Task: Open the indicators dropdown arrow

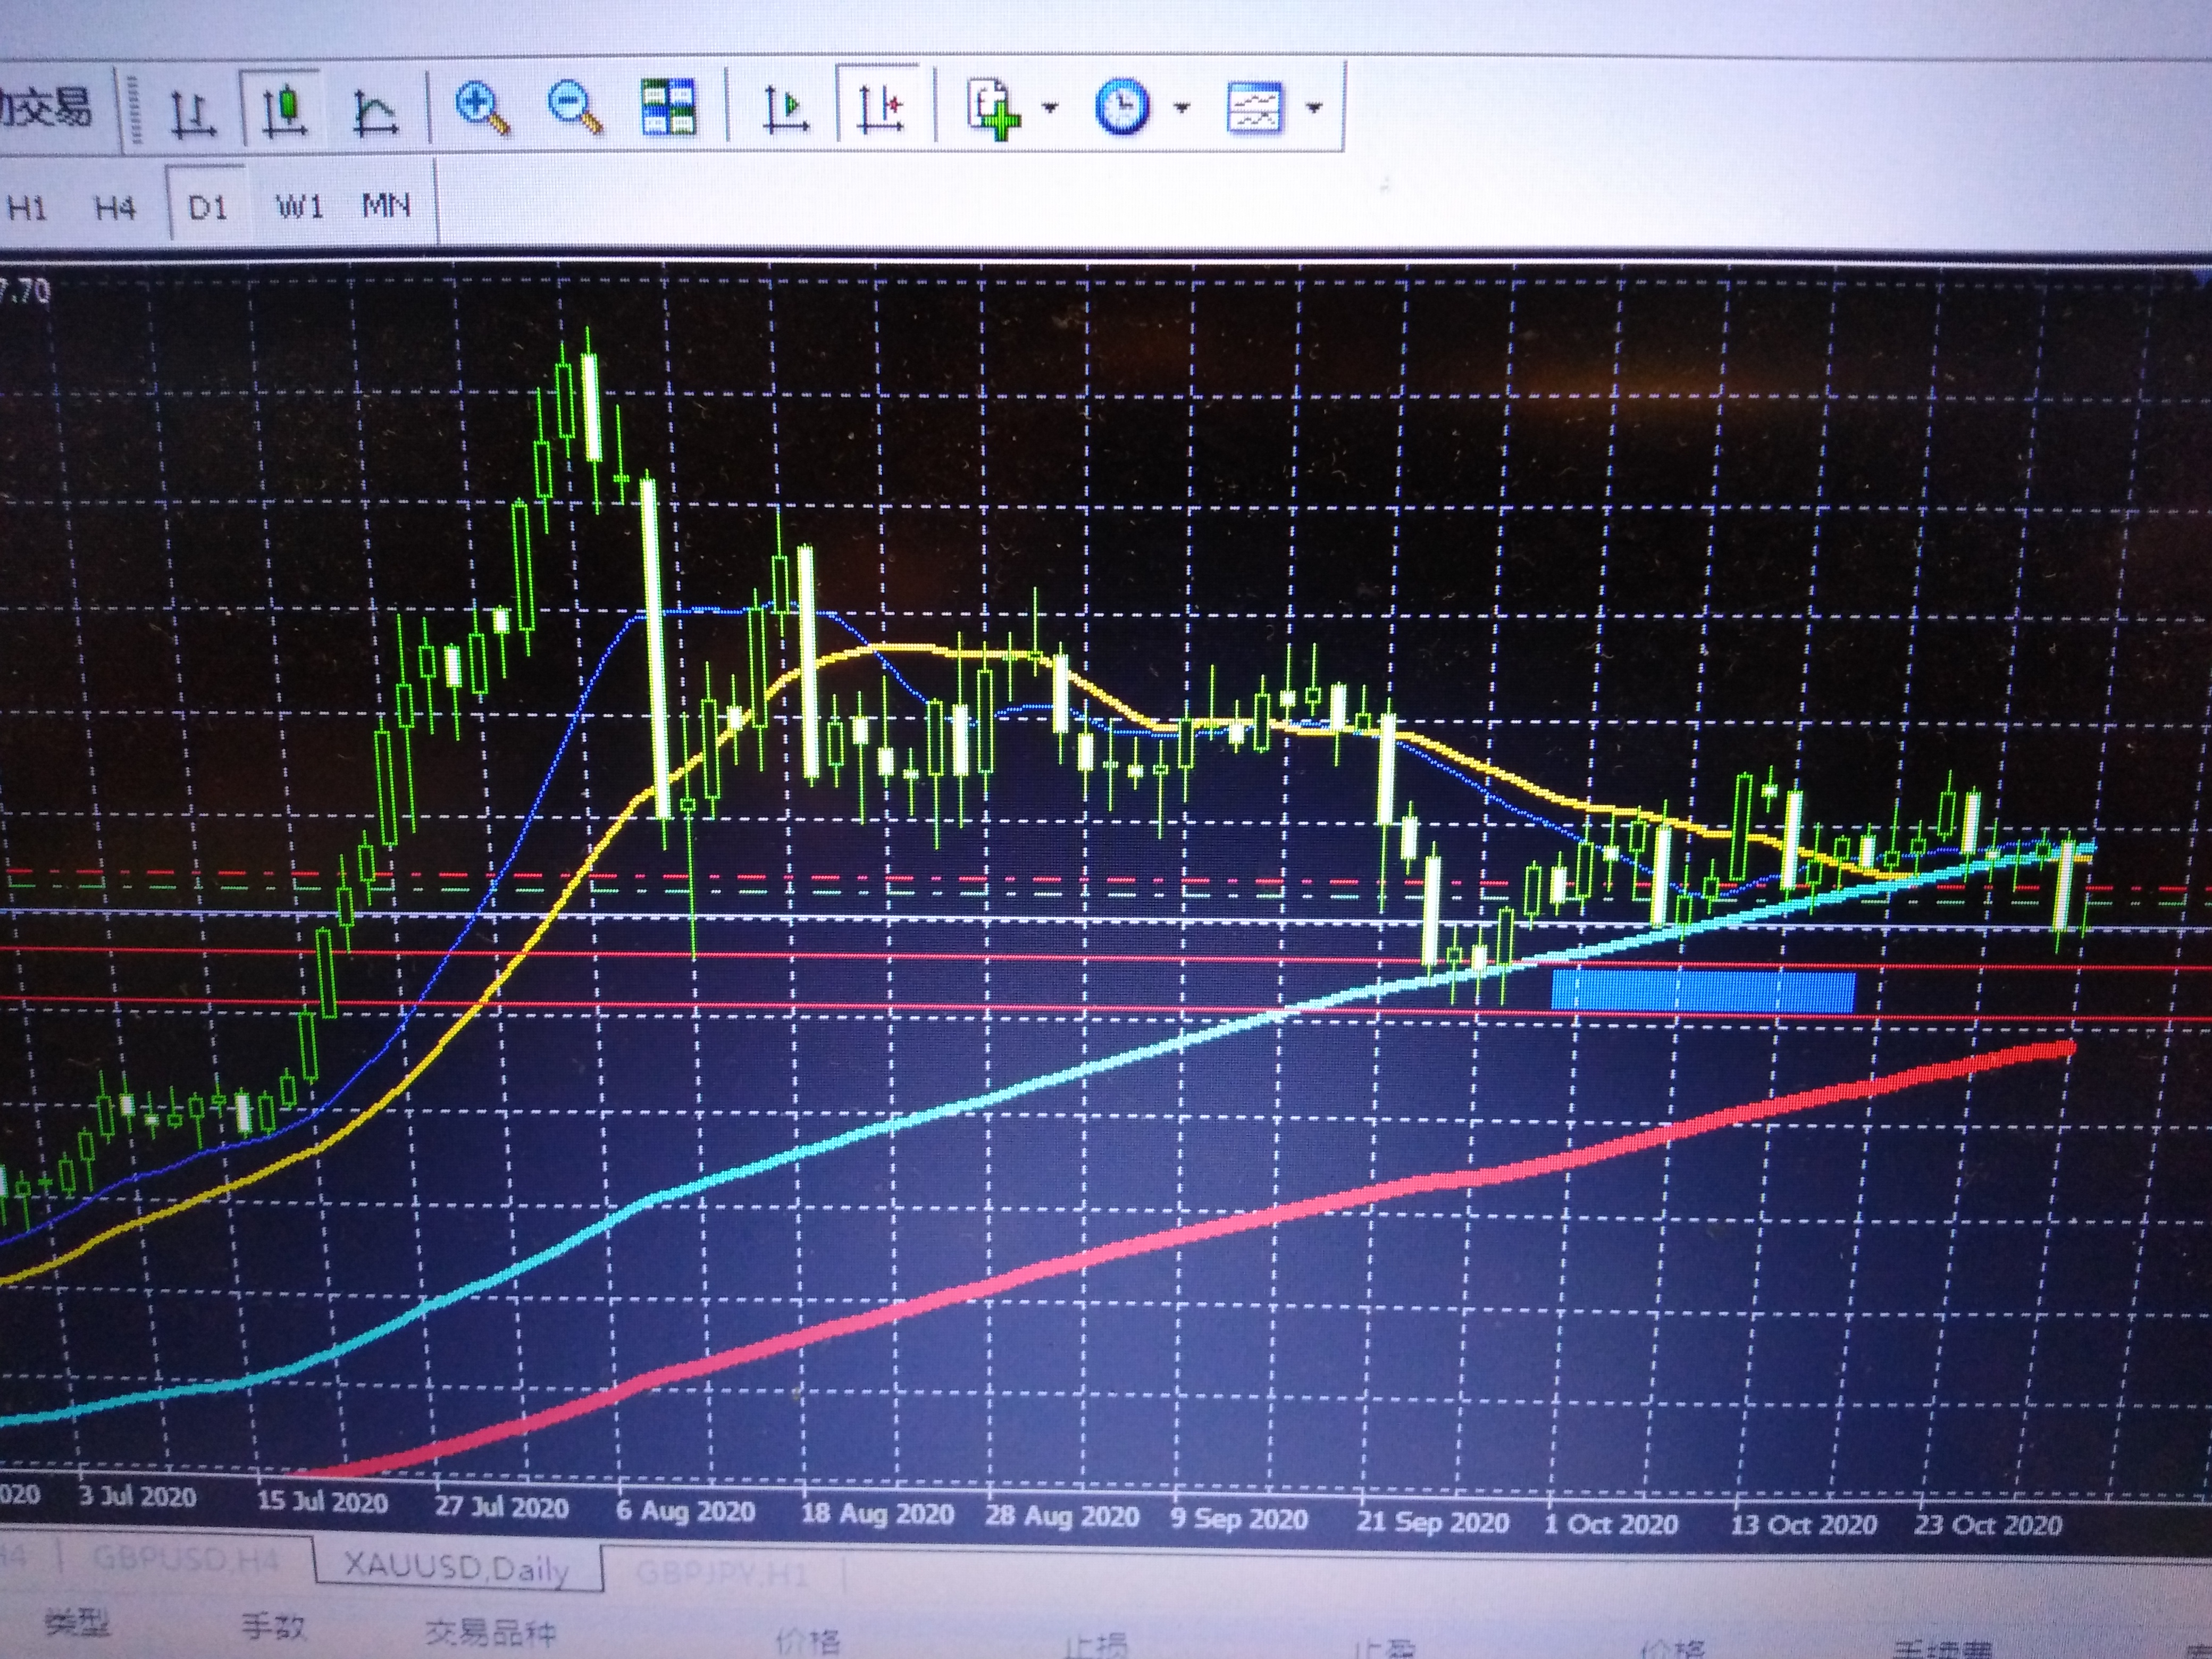Action: [1050, 108]
